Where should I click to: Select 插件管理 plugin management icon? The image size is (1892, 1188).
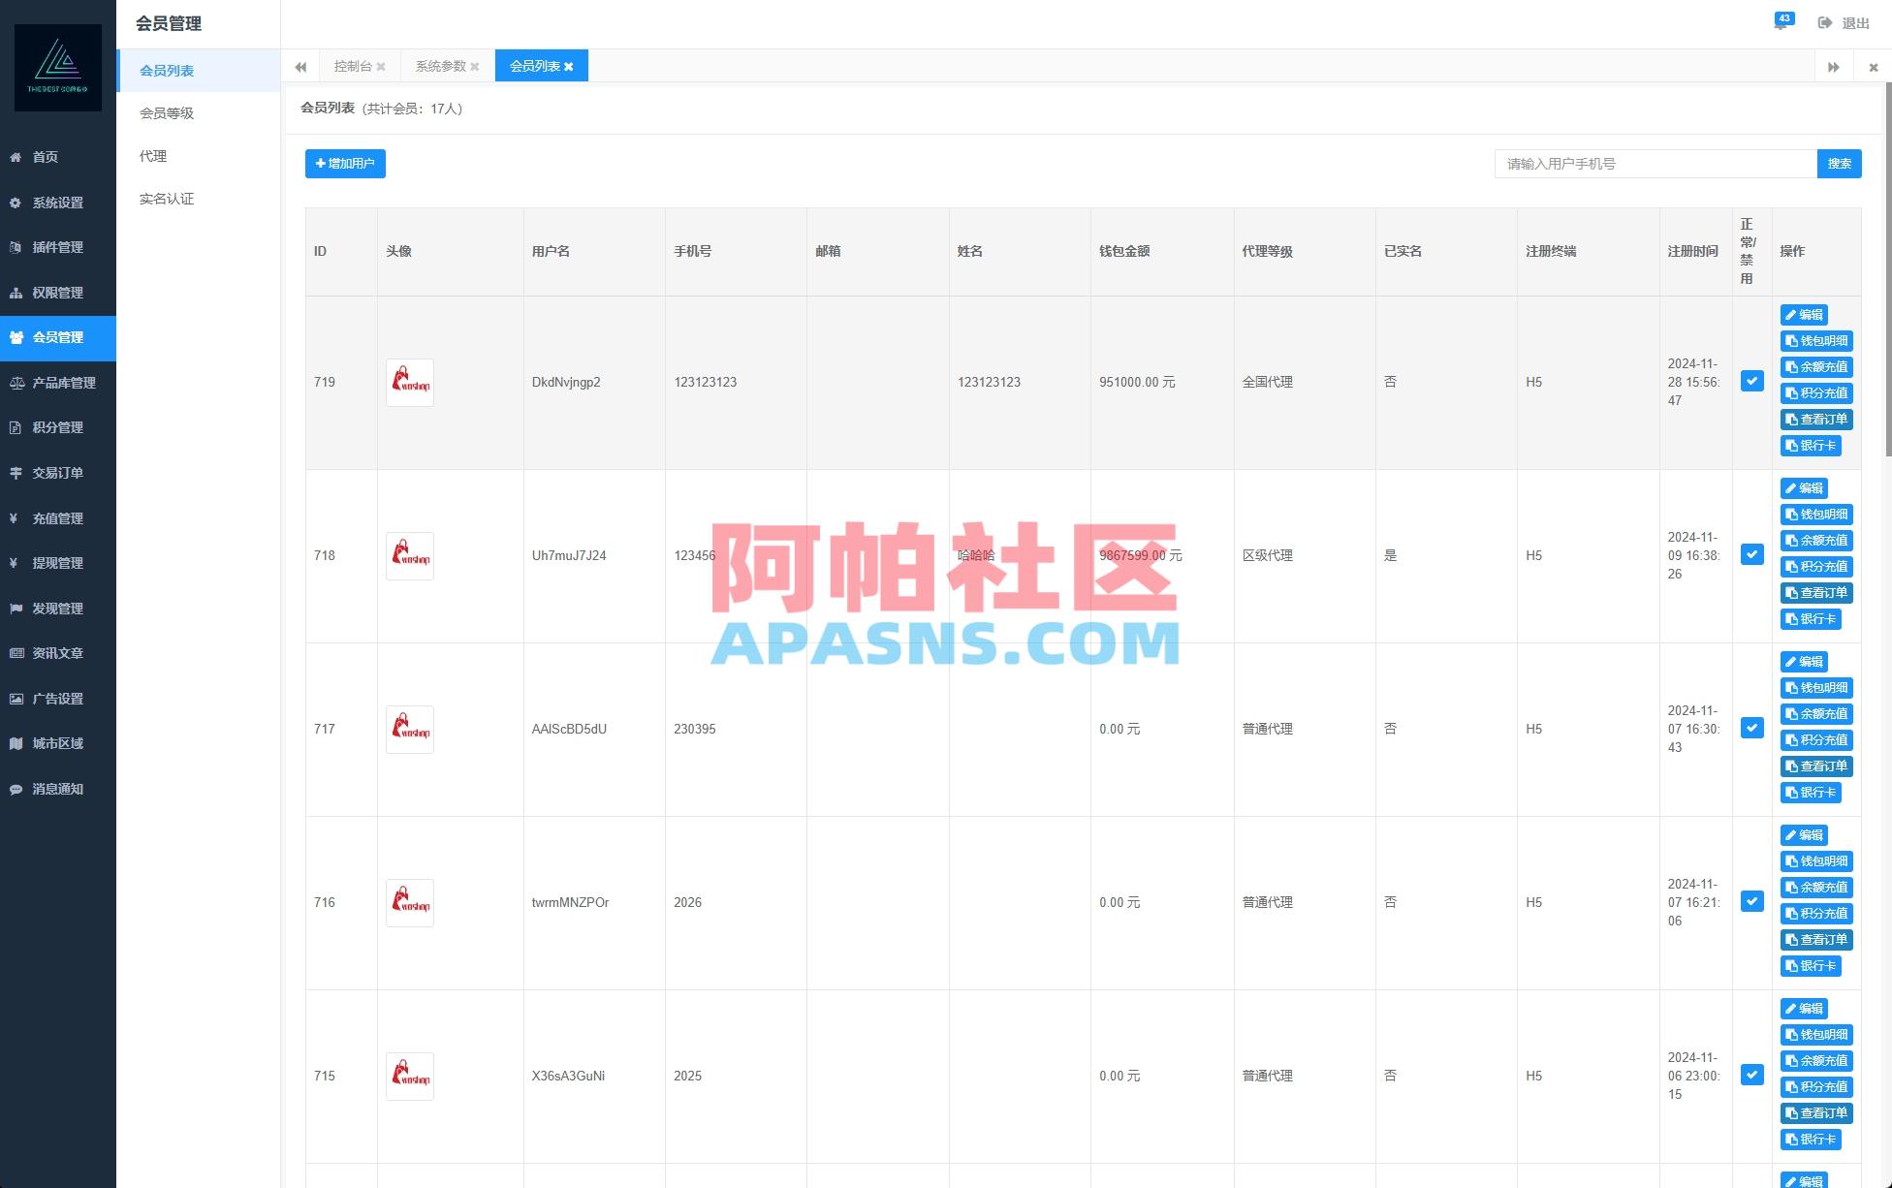click(53, 247)
